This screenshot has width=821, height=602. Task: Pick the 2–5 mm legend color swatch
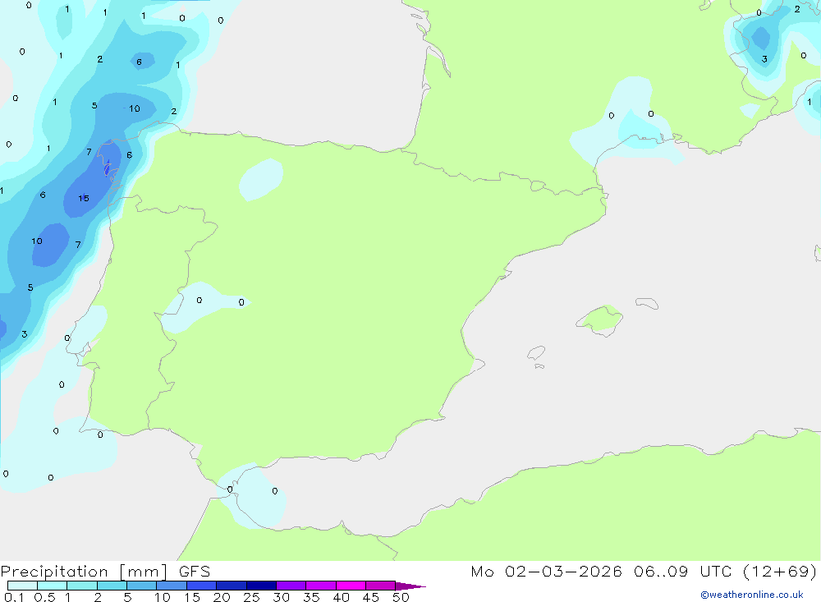112,586
